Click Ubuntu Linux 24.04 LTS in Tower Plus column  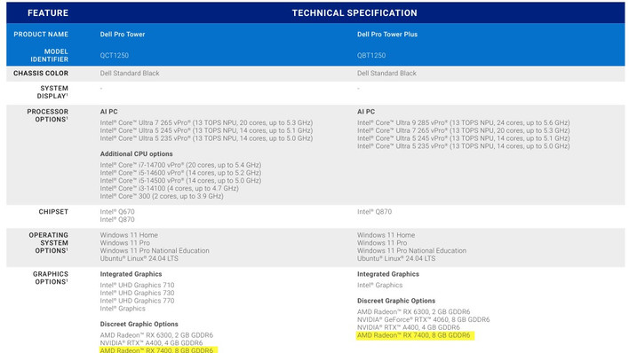396,258
